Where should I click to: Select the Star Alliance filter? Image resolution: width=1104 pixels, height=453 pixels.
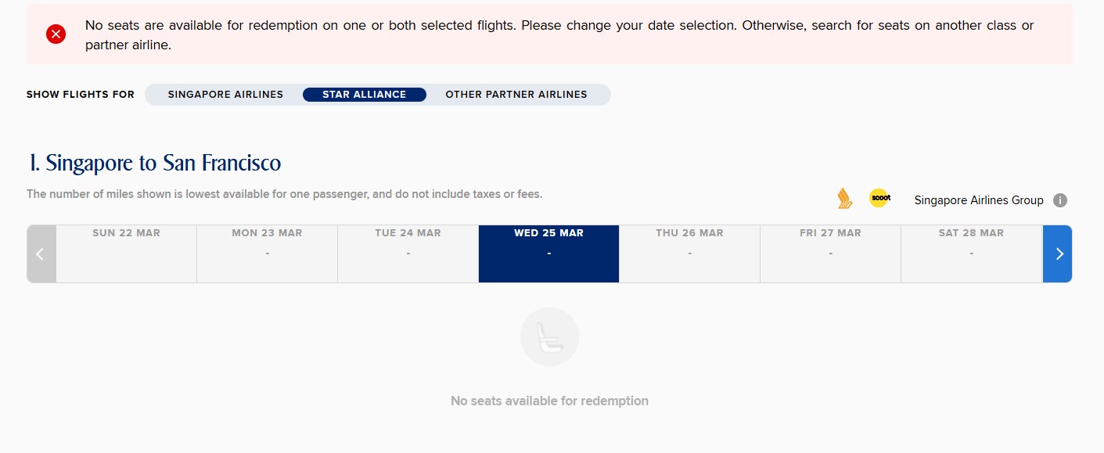365,95
